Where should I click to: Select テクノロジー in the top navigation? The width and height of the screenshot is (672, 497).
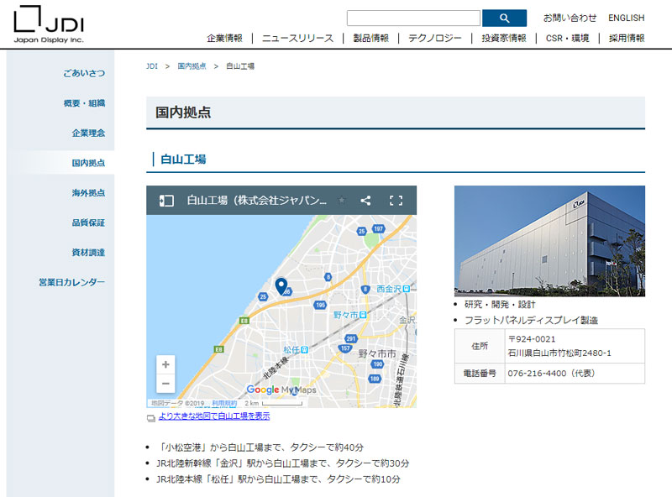[x=434, y=38]
